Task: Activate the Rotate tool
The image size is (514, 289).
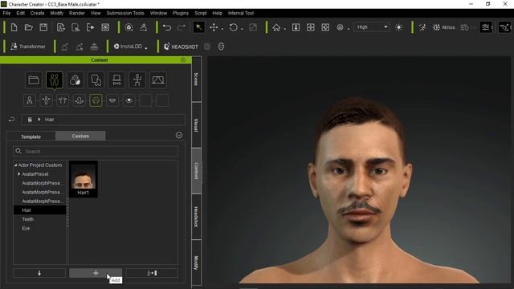Action: pyautogui.click(x=233, y=27)
